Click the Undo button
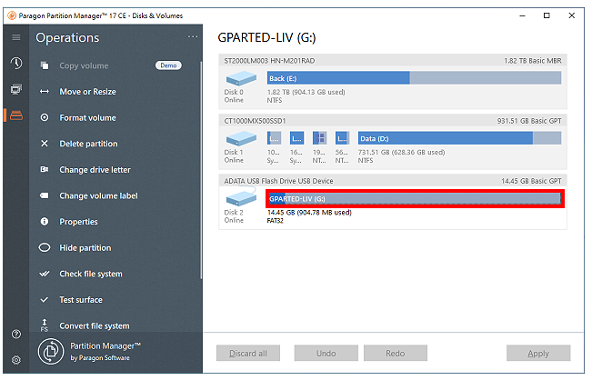The height and width of the screenshot is (380, 592). [326, 354]
